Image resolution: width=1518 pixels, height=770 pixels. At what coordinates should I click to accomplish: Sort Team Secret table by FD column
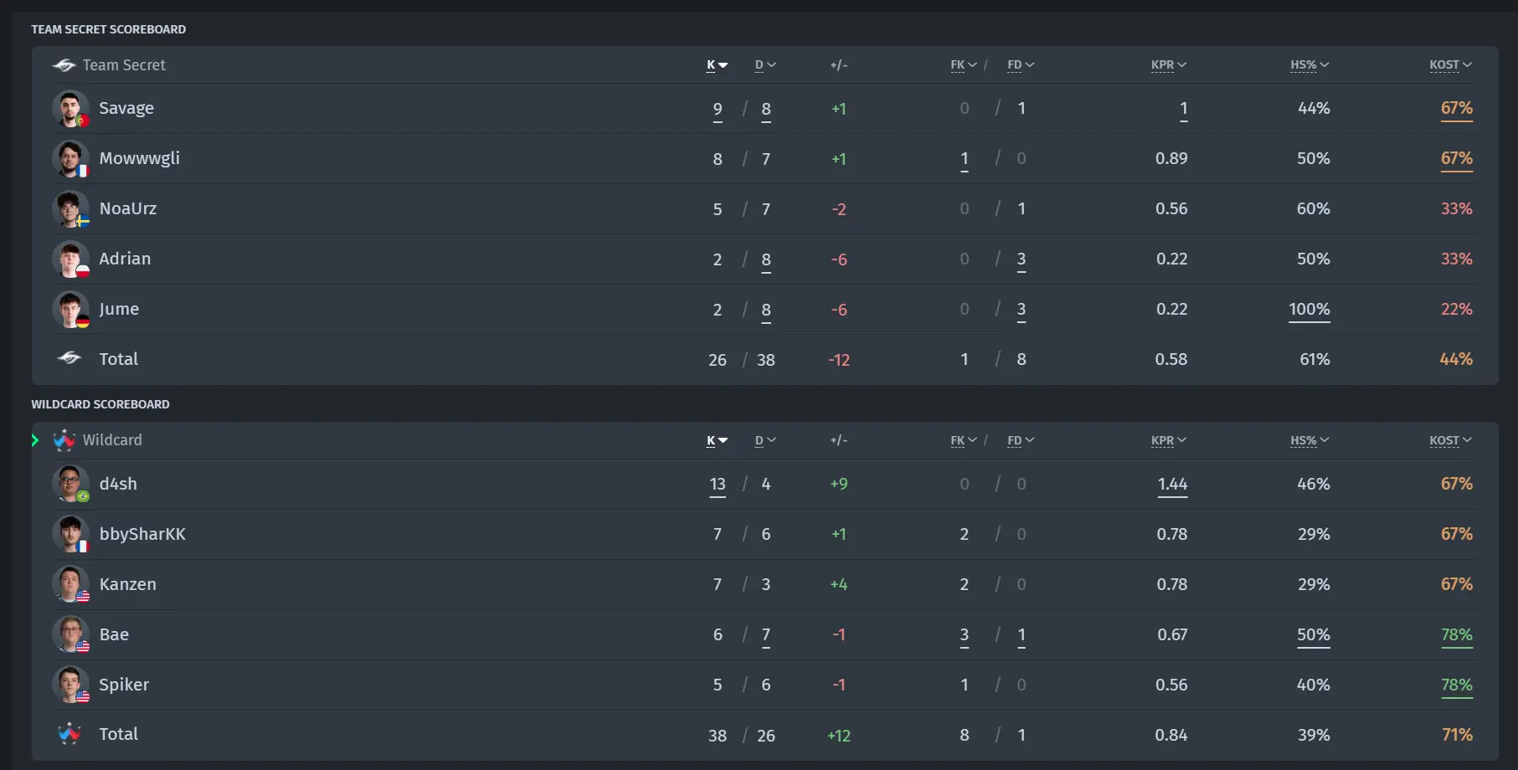click(1021, 65)
